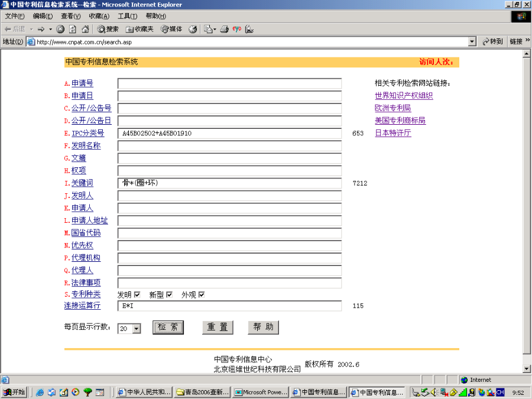This screenshot has width=532, height=399.
Task: Click the Internet Explorer page icon in address bar
Action: (x=31, y=42)
